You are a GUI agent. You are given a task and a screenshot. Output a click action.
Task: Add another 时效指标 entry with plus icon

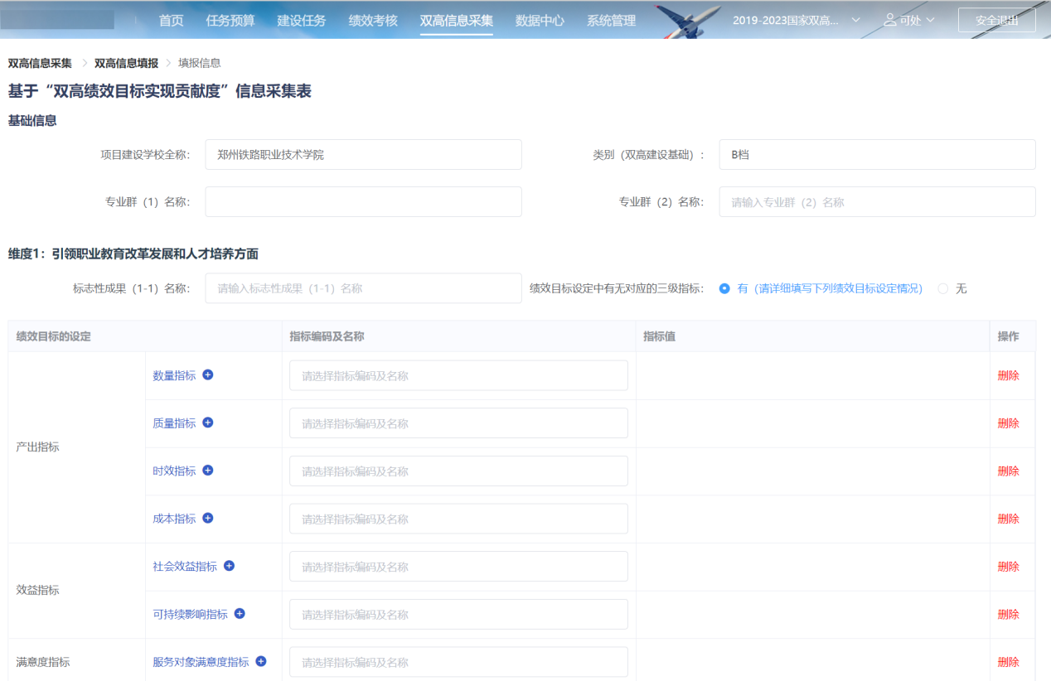click(x=207, y=471)
